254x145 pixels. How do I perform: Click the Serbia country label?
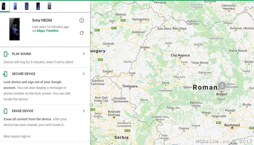(121, 138)
